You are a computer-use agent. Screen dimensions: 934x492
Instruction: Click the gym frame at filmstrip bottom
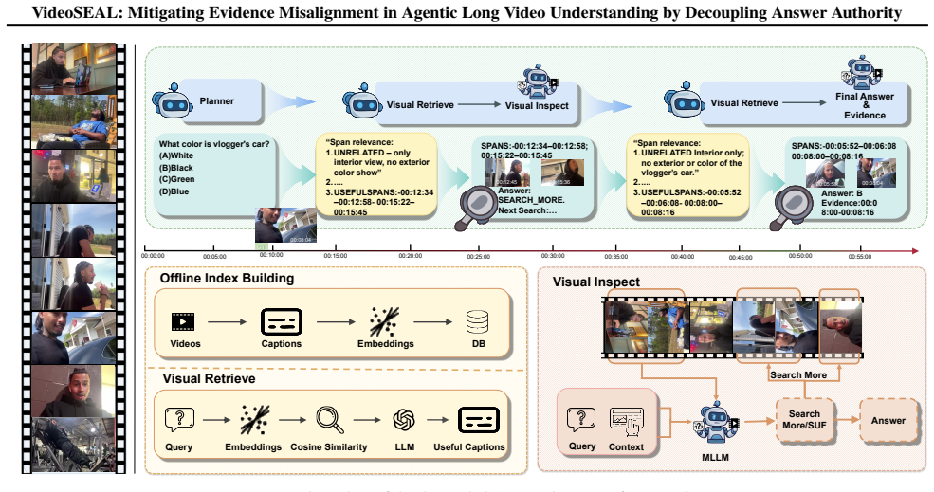click(x=74, y=445)
